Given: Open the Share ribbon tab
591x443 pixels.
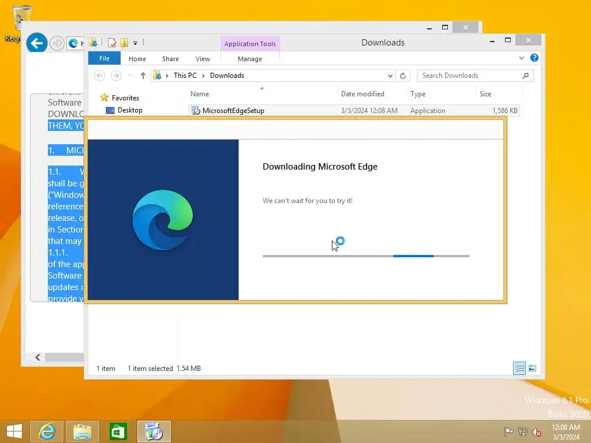Looking at the screenshot, I should click(x=170, y=59).
